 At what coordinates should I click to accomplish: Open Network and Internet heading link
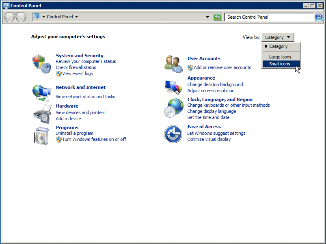tap(81, 87)
